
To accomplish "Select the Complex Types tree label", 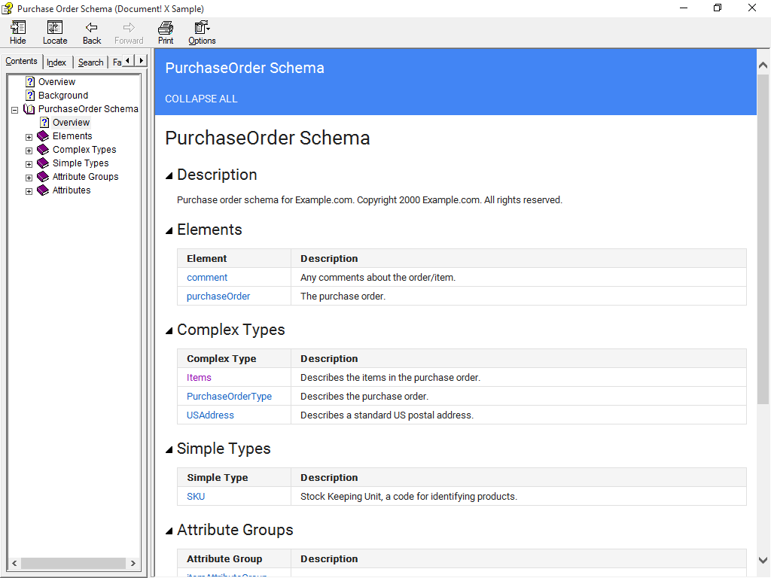I will (x=84, y=150).
